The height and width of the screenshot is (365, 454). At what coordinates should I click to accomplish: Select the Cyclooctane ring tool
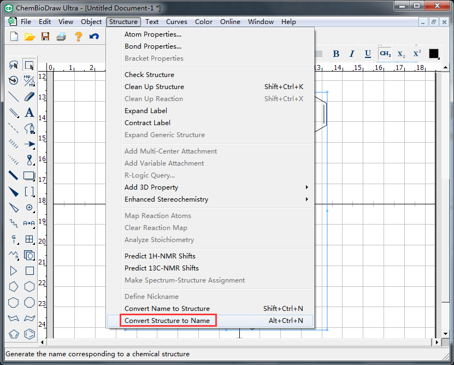[x=30, y=302]
